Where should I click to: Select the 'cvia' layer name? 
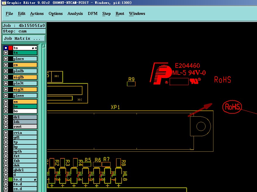[25, 133]
